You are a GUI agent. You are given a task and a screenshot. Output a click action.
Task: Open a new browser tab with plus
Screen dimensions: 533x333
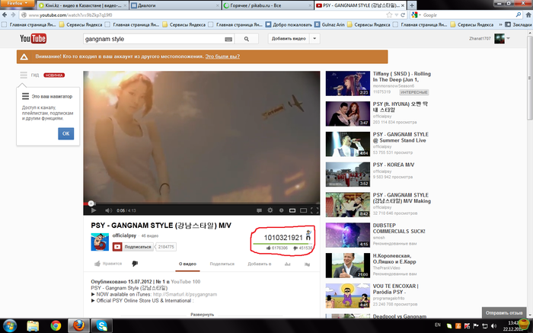pyautogui.click(x=412, y=5)
